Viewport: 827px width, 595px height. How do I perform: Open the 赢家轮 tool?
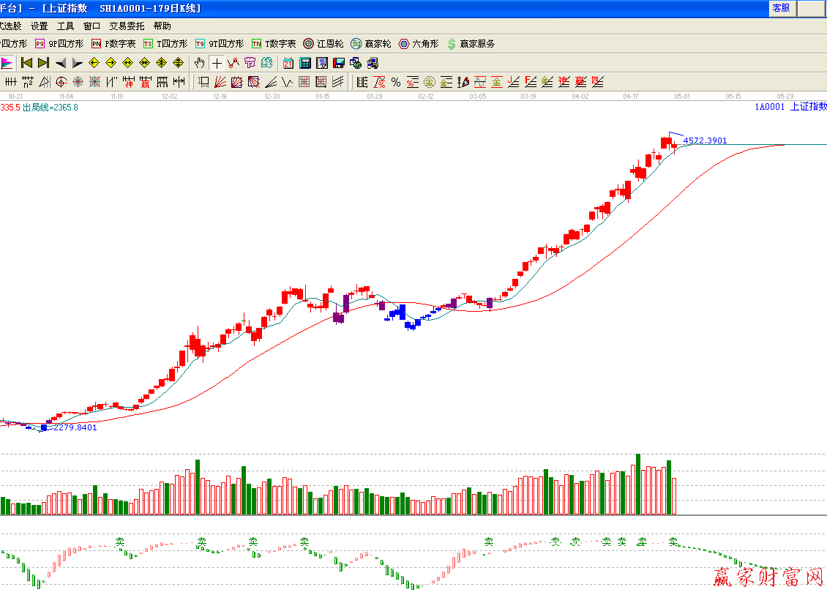(x=371, y=44)
